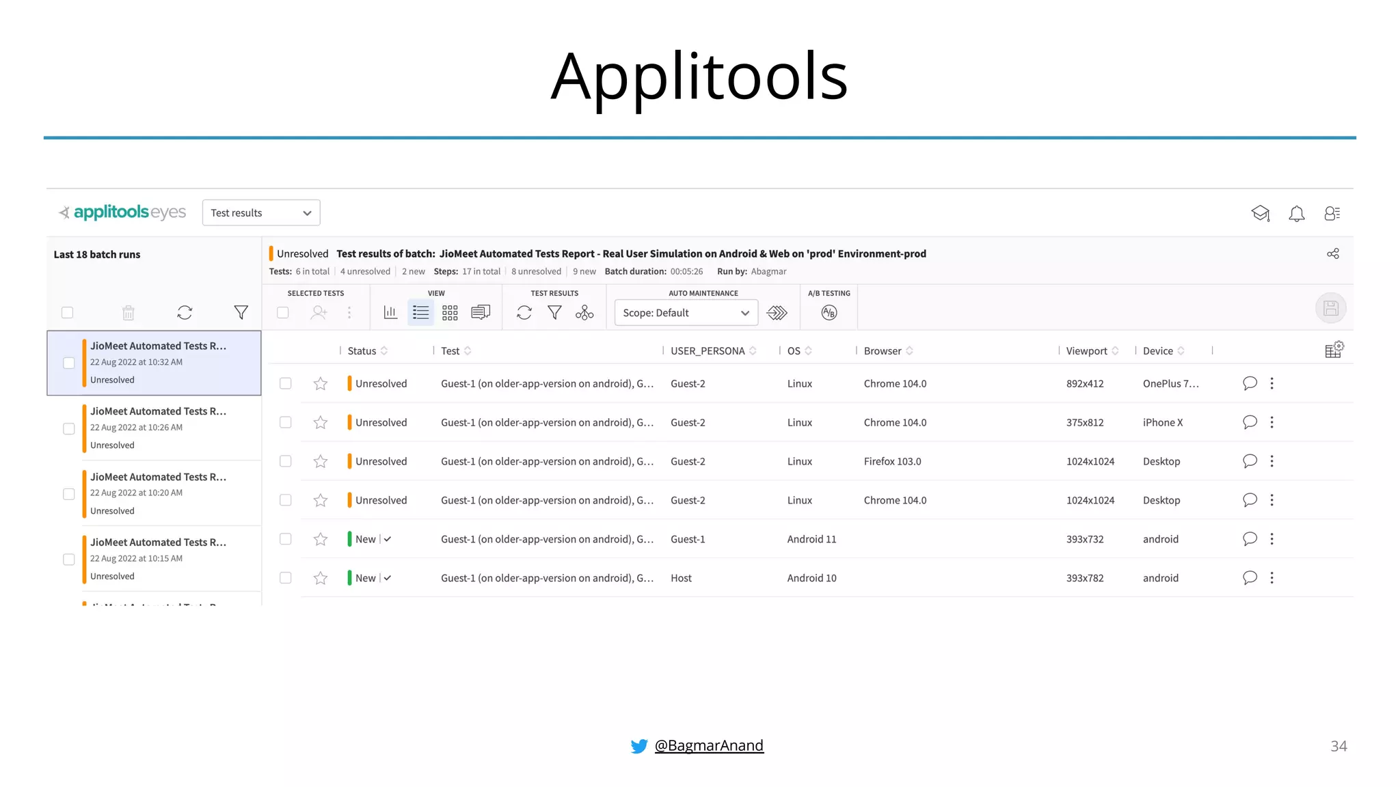Click the filter batch runs funnel icon
This screenshot has width=1400, height=787.
pyautogui.click(x=241, y=313)
